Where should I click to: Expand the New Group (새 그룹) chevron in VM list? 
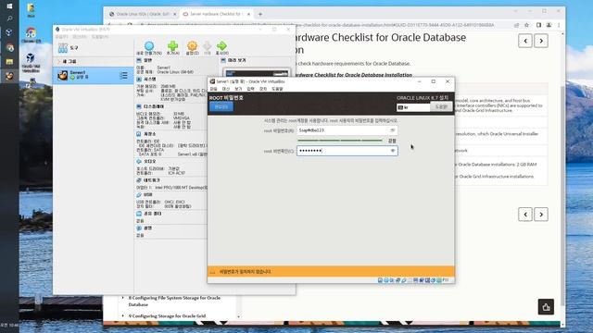(59, 61)
